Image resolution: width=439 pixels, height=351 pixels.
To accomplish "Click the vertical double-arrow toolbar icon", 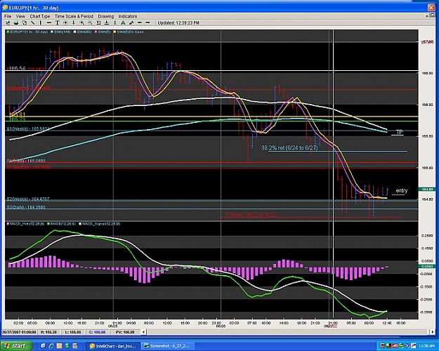I will pyautogui.click(x=115, y=22).
